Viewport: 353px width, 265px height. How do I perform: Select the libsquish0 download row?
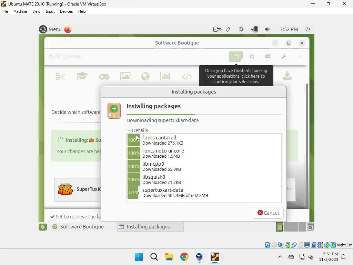204,179
